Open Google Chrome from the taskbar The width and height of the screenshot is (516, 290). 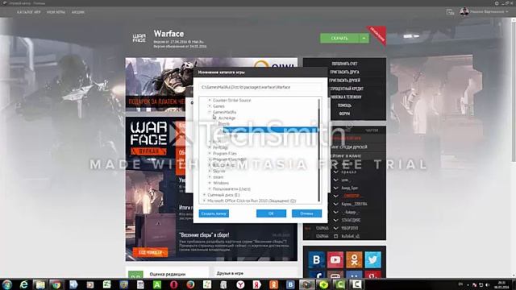56,284
